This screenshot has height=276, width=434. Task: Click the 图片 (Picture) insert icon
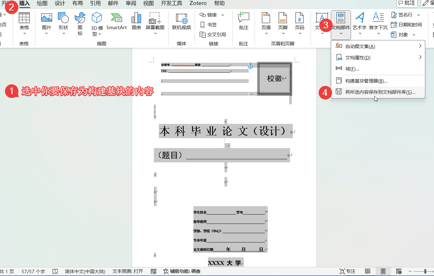pyautogui.click(x=47, y=19)
